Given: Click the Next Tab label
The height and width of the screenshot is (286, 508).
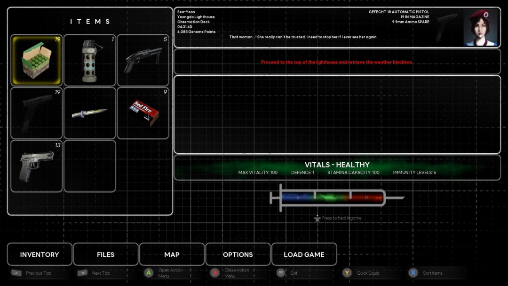Looking at the screenshot, I should (101, 273).
